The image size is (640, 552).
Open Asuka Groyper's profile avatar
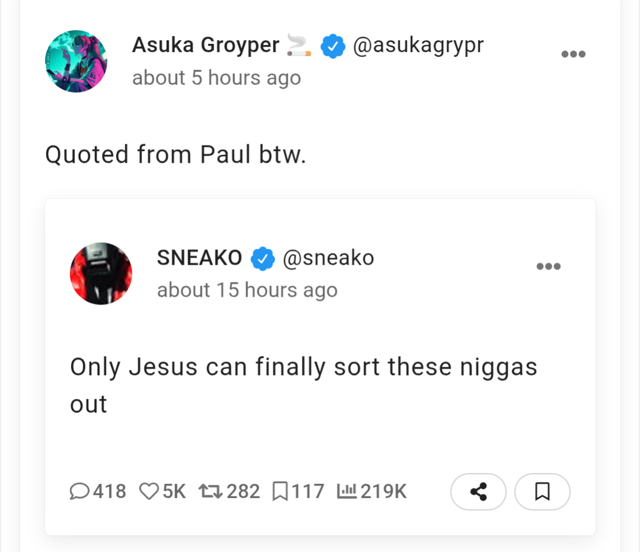point(77,61)
